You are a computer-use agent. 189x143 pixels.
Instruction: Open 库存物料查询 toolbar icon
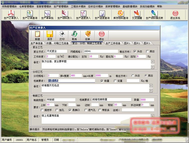(x=121, y=15)
